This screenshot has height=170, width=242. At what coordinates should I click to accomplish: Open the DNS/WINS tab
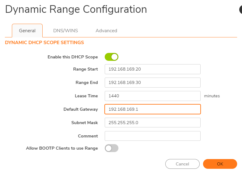[x=65, y=30]
